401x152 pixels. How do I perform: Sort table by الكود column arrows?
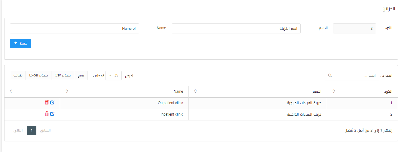tap(333, 91)
